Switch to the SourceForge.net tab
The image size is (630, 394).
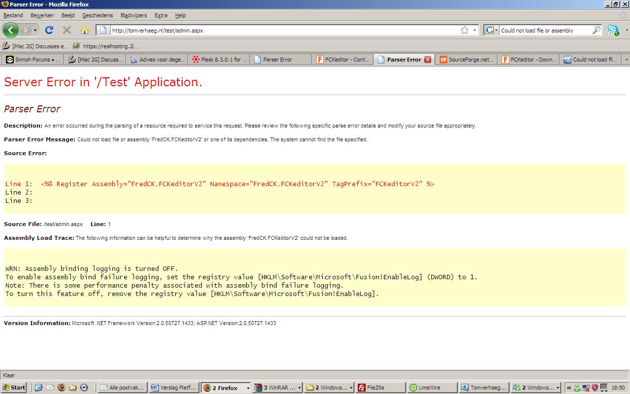tap(467, 60)
